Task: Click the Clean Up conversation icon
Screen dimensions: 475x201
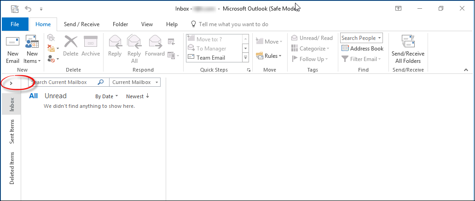Action: (51, 38)
